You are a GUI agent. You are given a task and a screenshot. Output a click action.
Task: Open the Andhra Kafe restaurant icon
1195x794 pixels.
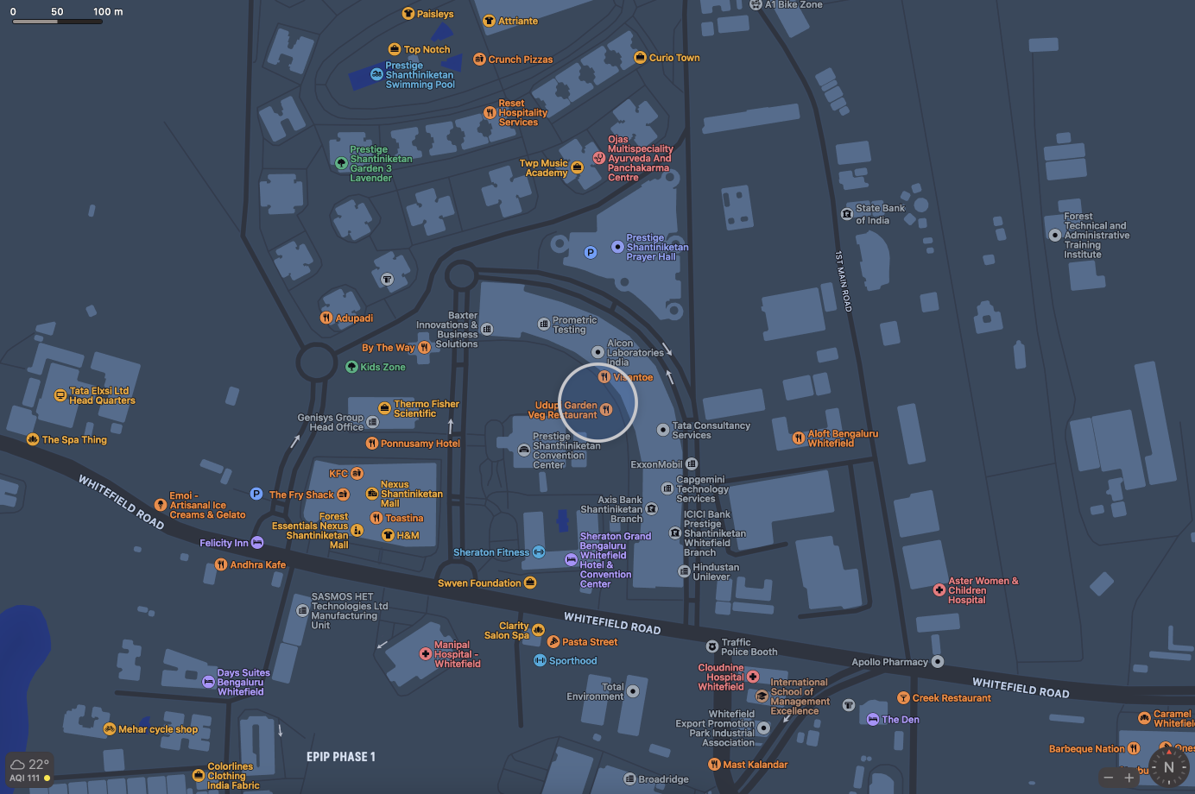pyautogui.click(x=221, y=564)
